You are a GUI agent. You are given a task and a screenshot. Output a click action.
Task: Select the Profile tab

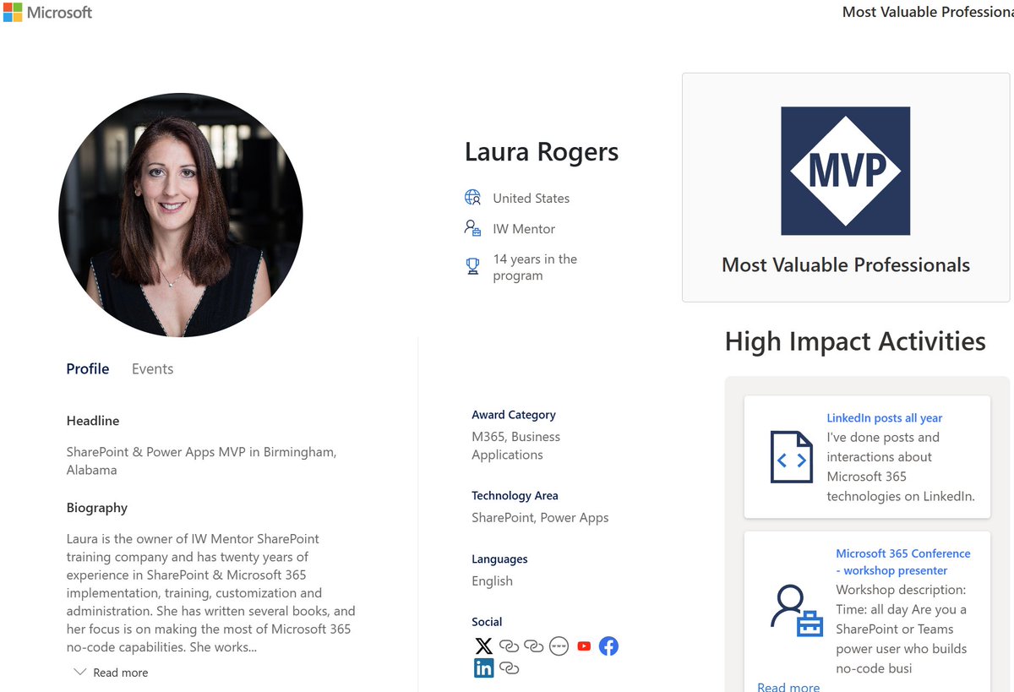[88, 369]
